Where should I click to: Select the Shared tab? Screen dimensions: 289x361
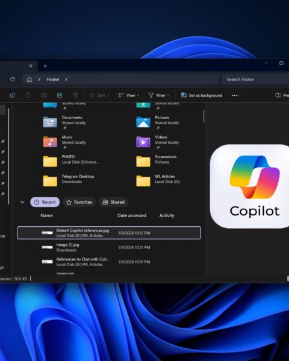tap(113, 202)
